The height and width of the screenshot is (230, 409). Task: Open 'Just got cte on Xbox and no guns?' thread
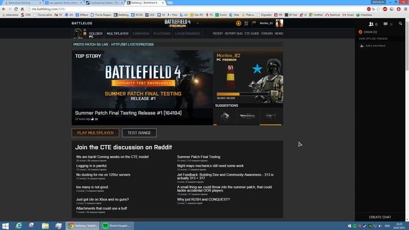102,199
